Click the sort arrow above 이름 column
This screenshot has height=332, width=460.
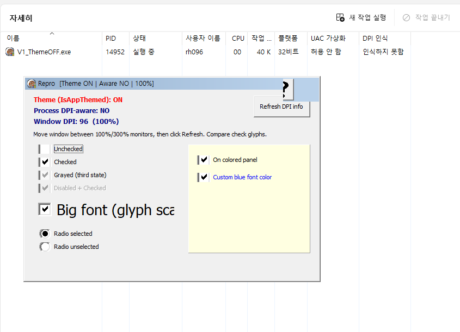coord(52,33)
